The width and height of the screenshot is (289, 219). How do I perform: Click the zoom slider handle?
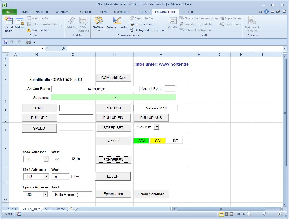pyautogui.click(x=264, y=214)
